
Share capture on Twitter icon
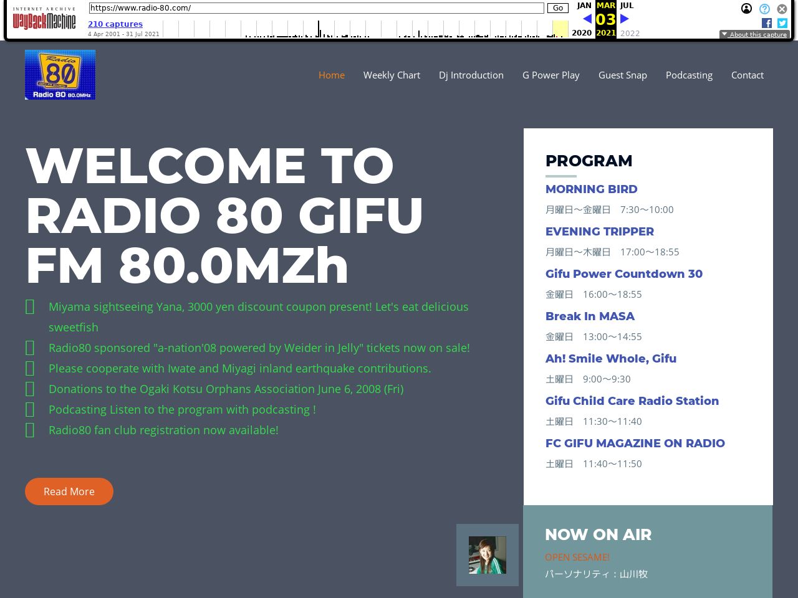point(782,23)
